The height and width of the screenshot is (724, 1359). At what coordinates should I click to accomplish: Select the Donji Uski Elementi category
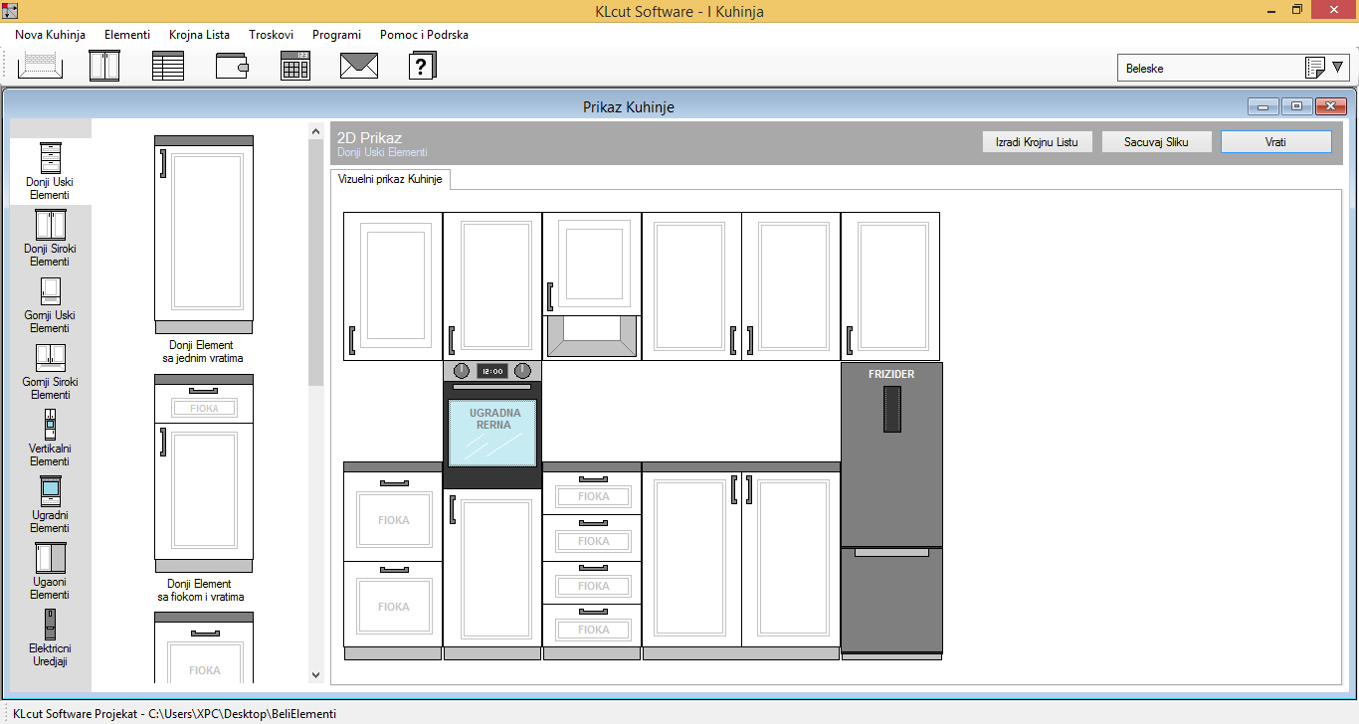[50, 171]
